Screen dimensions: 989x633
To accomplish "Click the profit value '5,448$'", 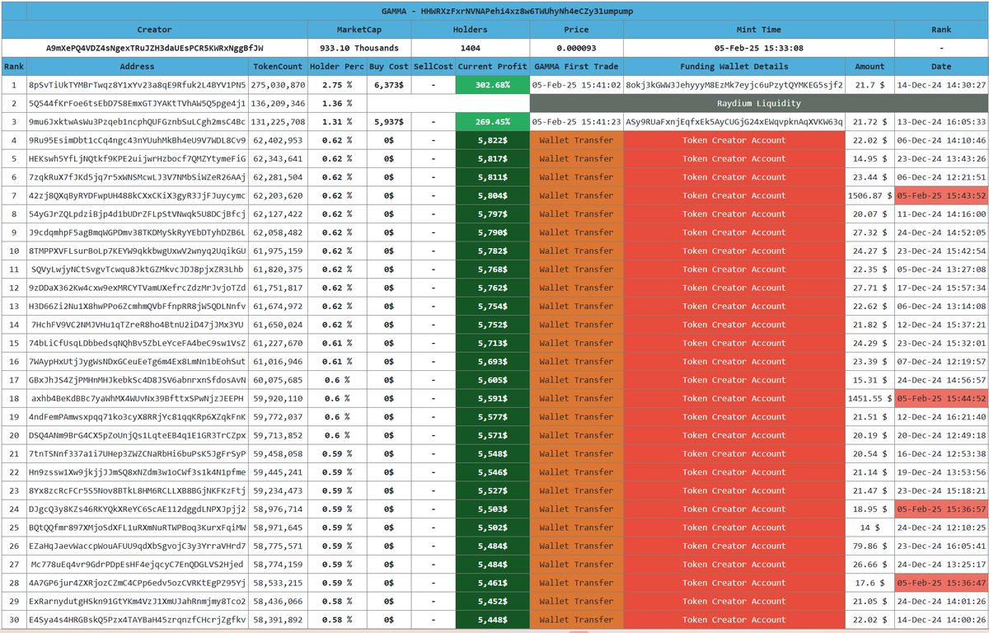I will pyautogui.click(x=493, y=620).
